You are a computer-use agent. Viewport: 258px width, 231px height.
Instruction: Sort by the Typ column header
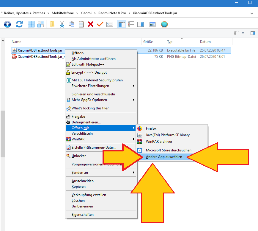[182, 42]
